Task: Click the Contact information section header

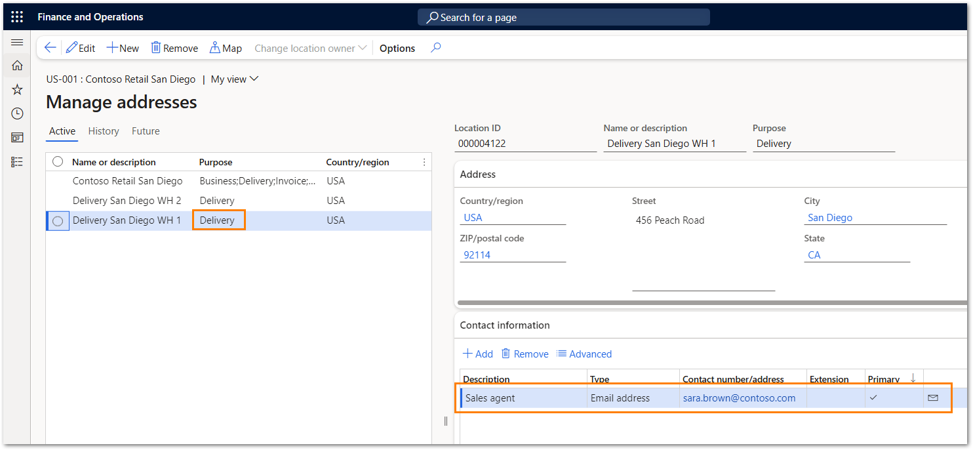Action: click(505, 325)
